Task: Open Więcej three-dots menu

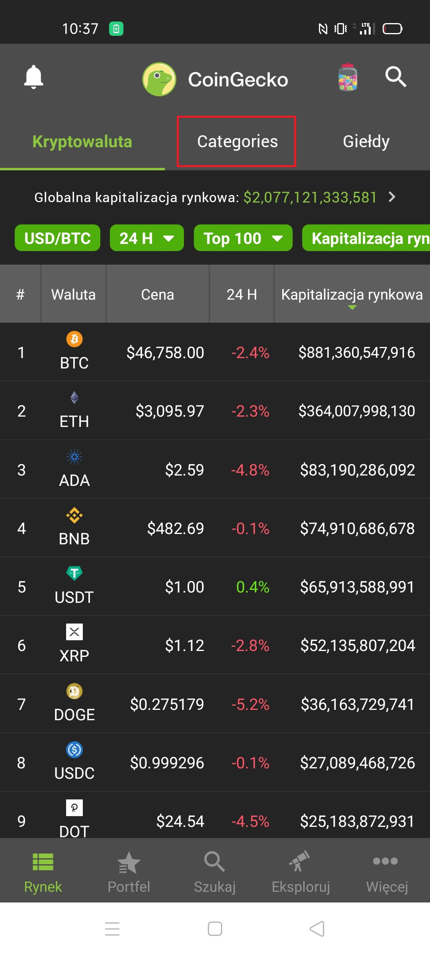Action: (385, 861)
